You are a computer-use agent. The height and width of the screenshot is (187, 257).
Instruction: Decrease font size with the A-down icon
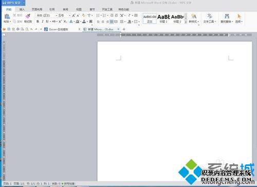[78, 15]
